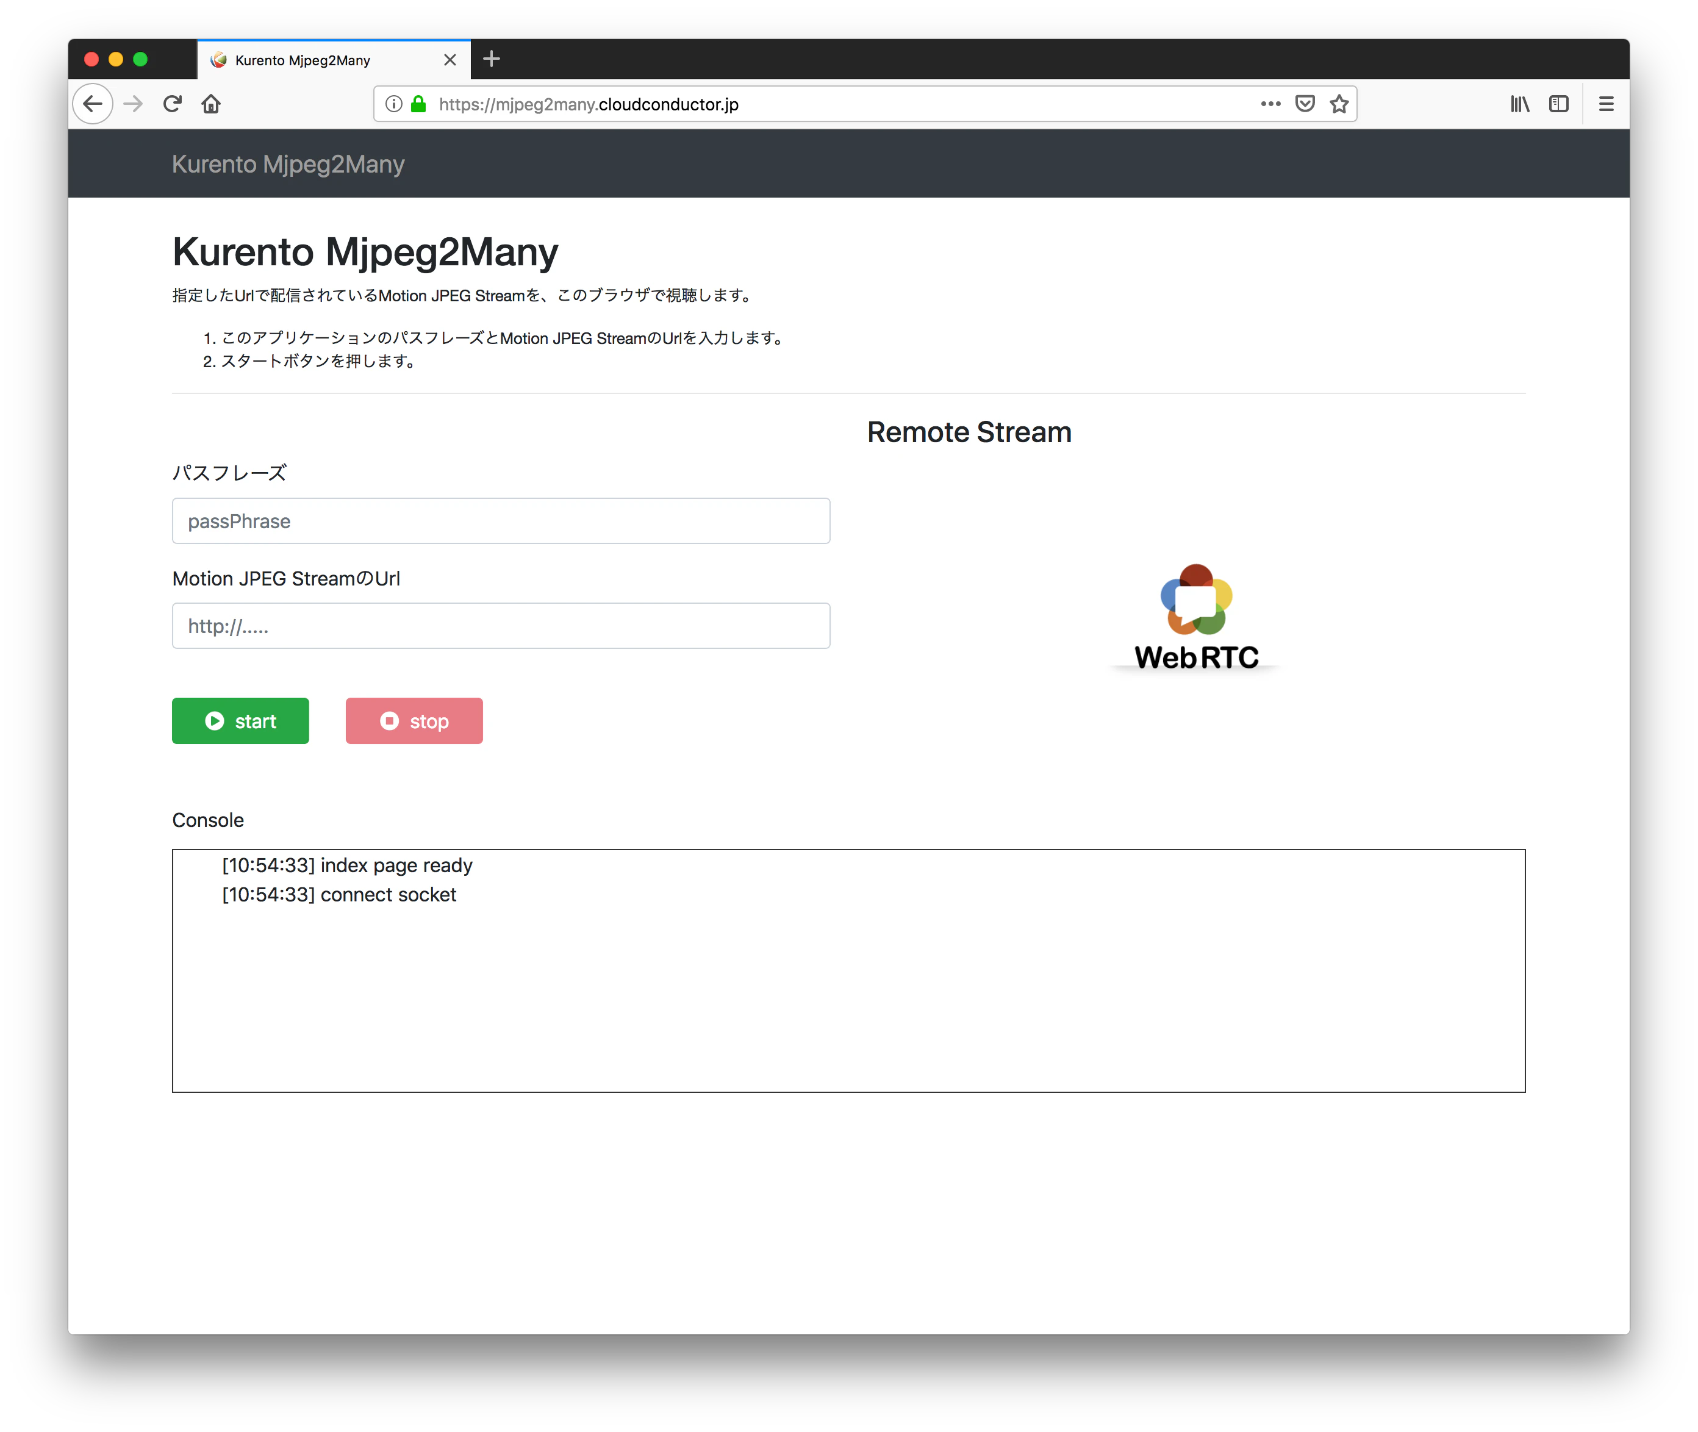The height and width of the screenshot is (1432, 1698).
Task: Save page to Pocket icon
Action: pos(1305,104)
